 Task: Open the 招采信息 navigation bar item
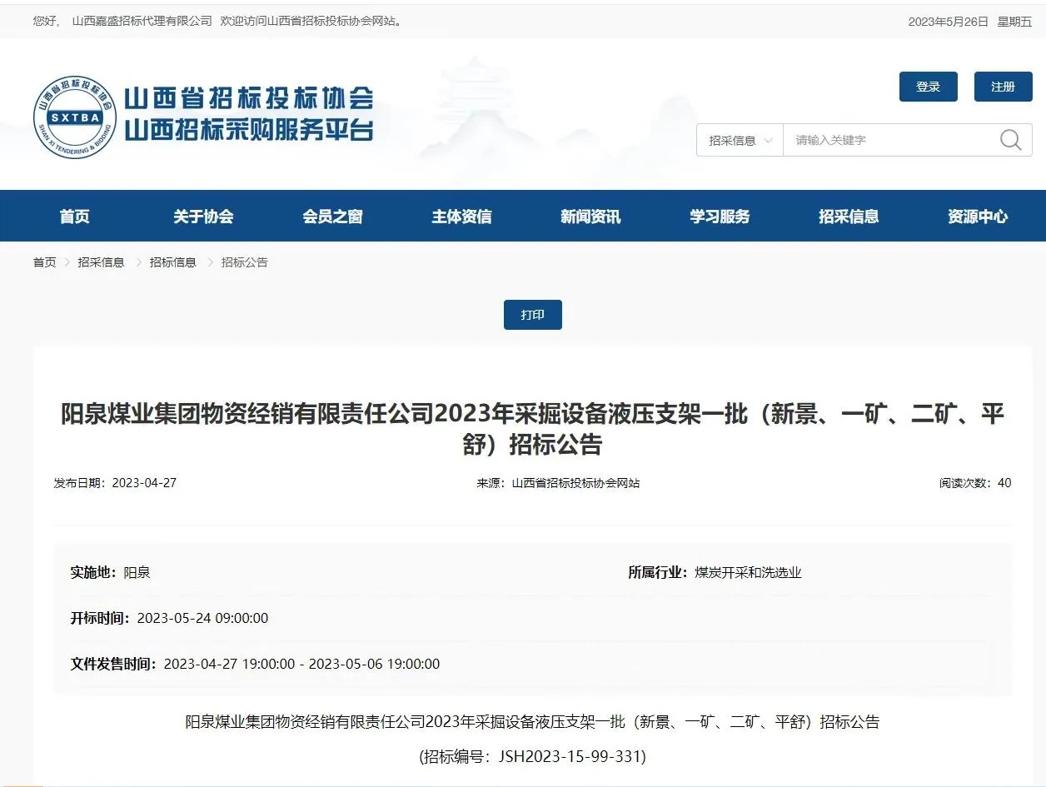tap(849, 217)
